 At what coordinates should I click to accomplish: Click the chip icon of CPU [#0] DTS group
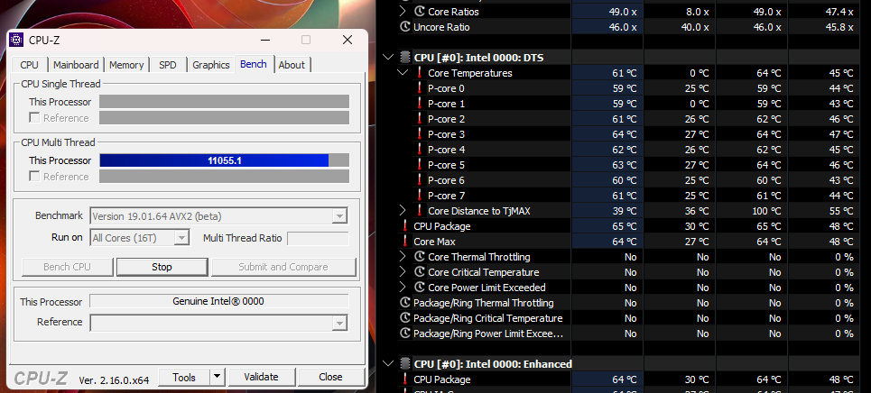point(405,57)
